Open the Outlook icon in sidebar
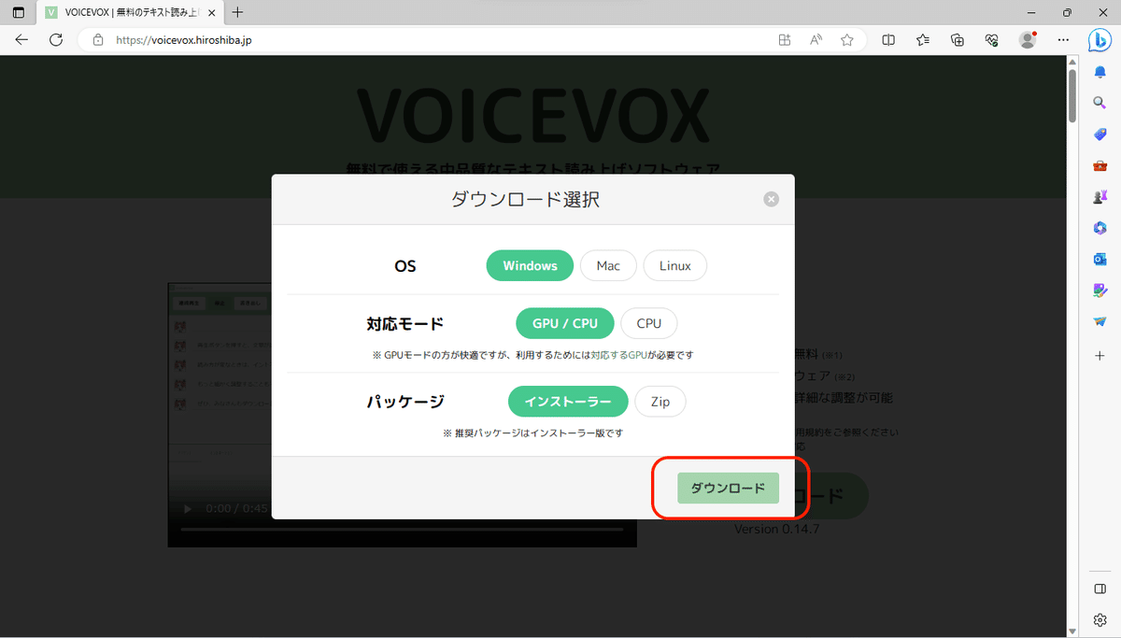Screen dimensions: 1121x638 click(x=1100, y=260)
